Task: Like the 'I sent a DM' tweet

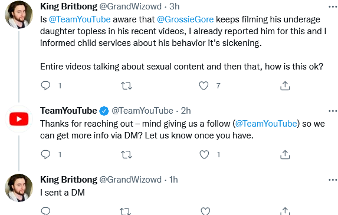Action: [x=205, y=211]
